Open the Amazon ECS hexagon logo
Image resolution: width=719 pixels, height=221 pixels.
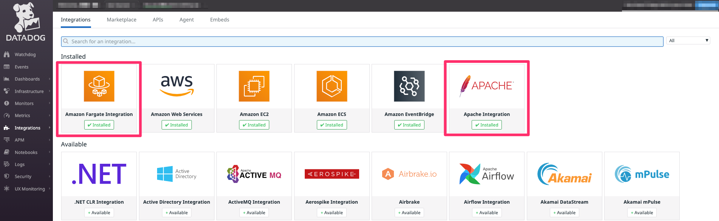click(332, 86)
